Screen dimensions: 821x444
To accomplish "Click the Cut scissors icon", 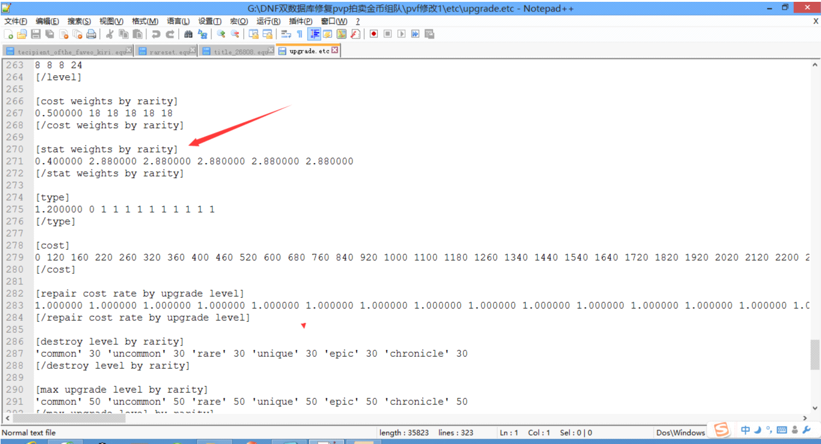I will click(x=110, y=34).
